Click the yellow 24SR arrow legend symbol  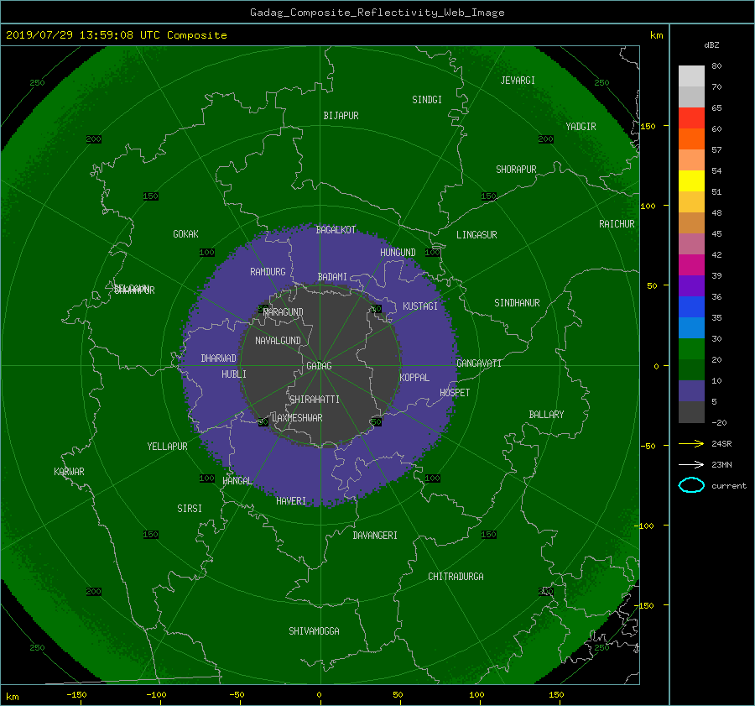[691, 443]
